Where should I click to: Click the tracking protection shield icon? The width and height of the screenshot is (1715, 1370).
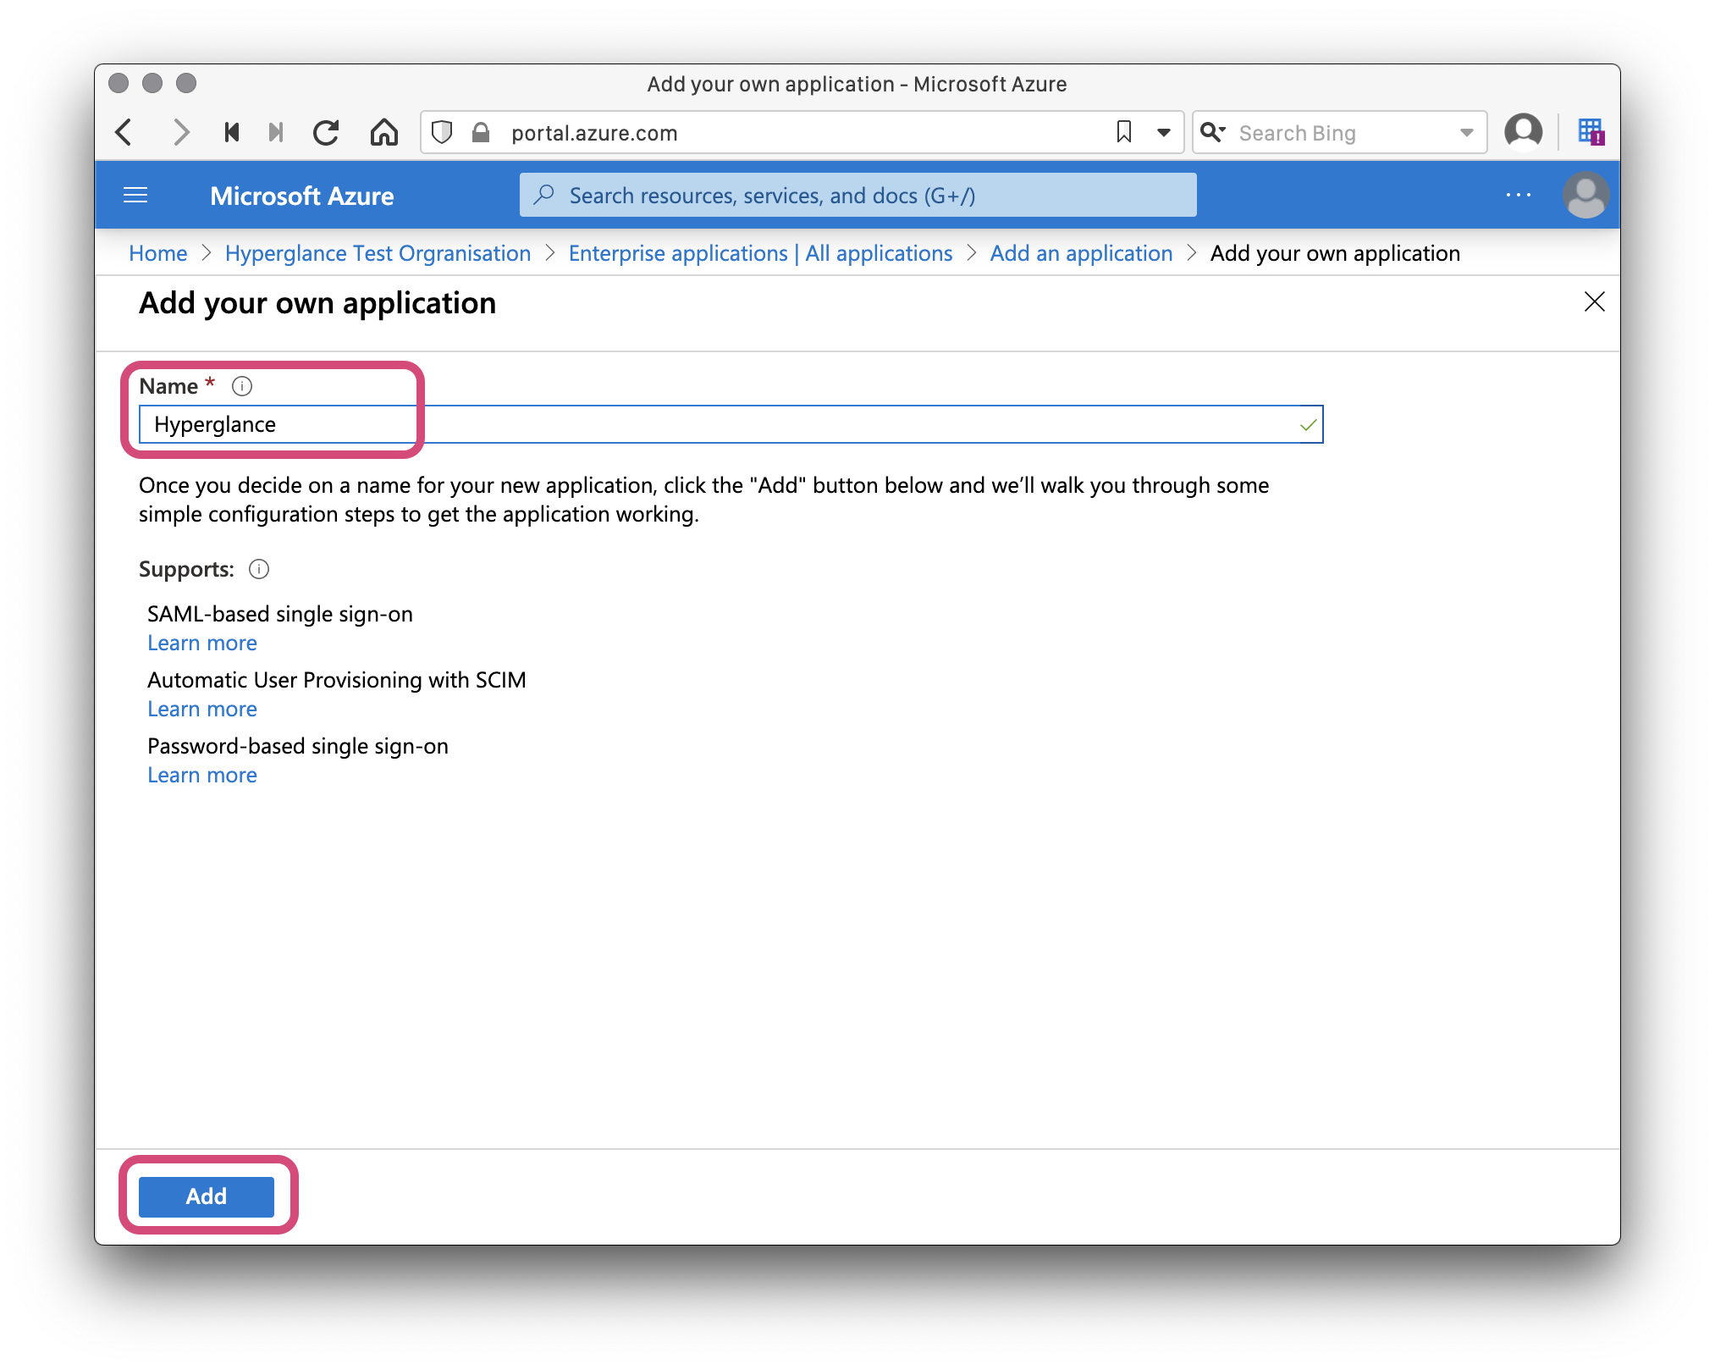tap(439, 132)
